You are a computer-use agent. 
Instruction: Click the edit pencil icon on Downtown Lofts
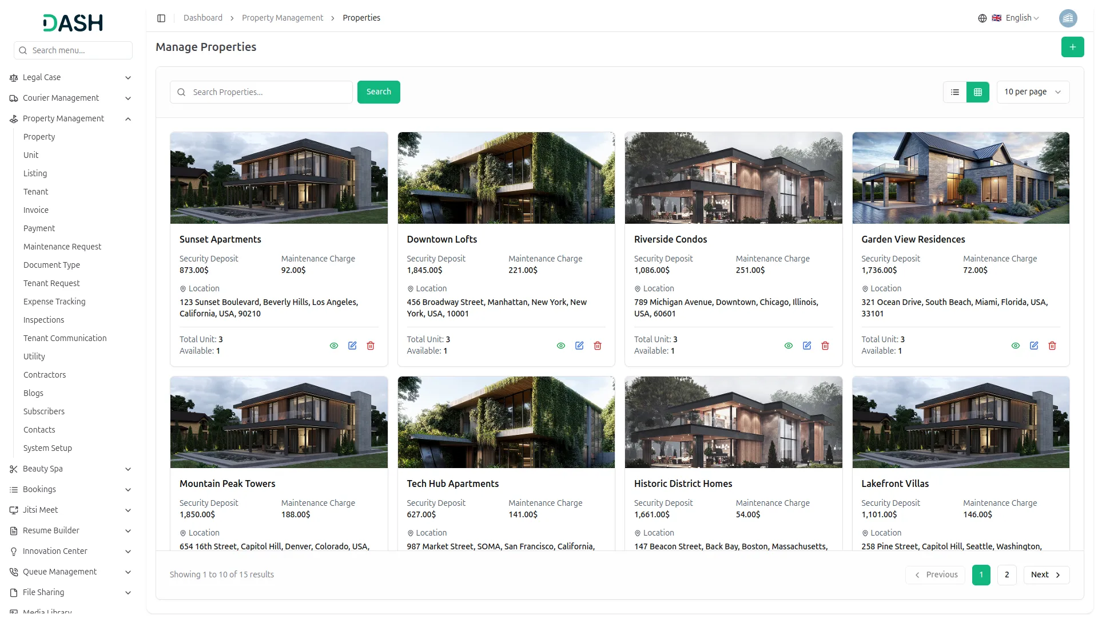point(579,346)
